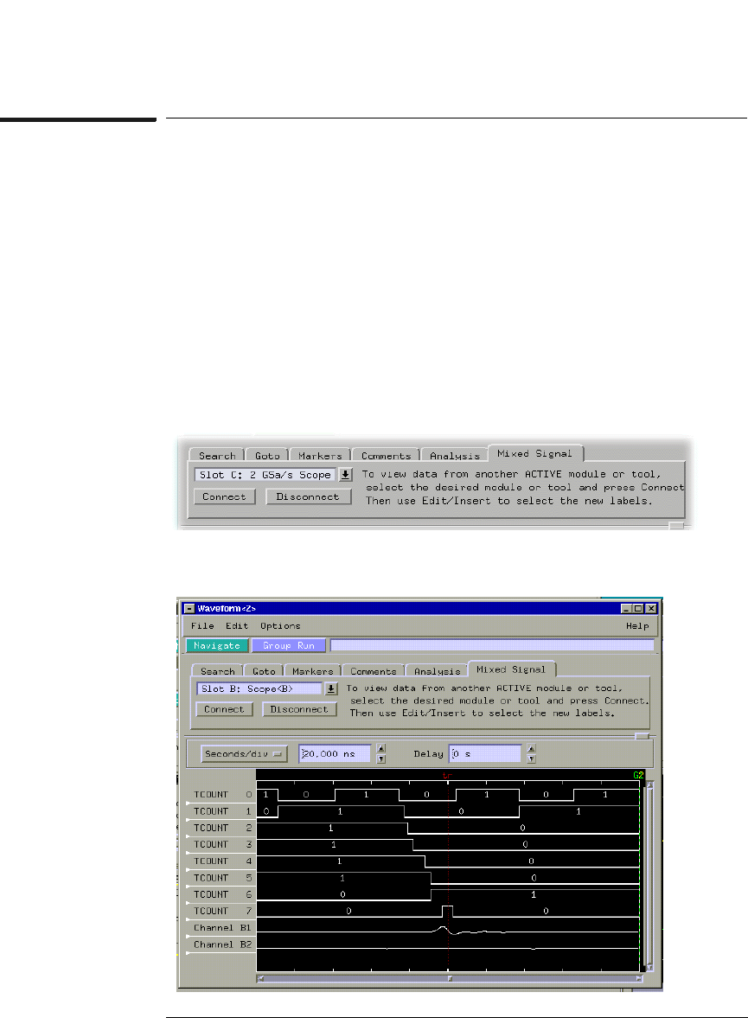Switch to the Analysis tab in upper panel
748x1018 pixels.
[455, 456]
